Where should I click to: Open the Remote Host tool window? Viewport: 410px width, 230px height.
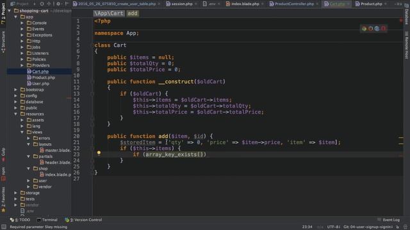(407, 45)
